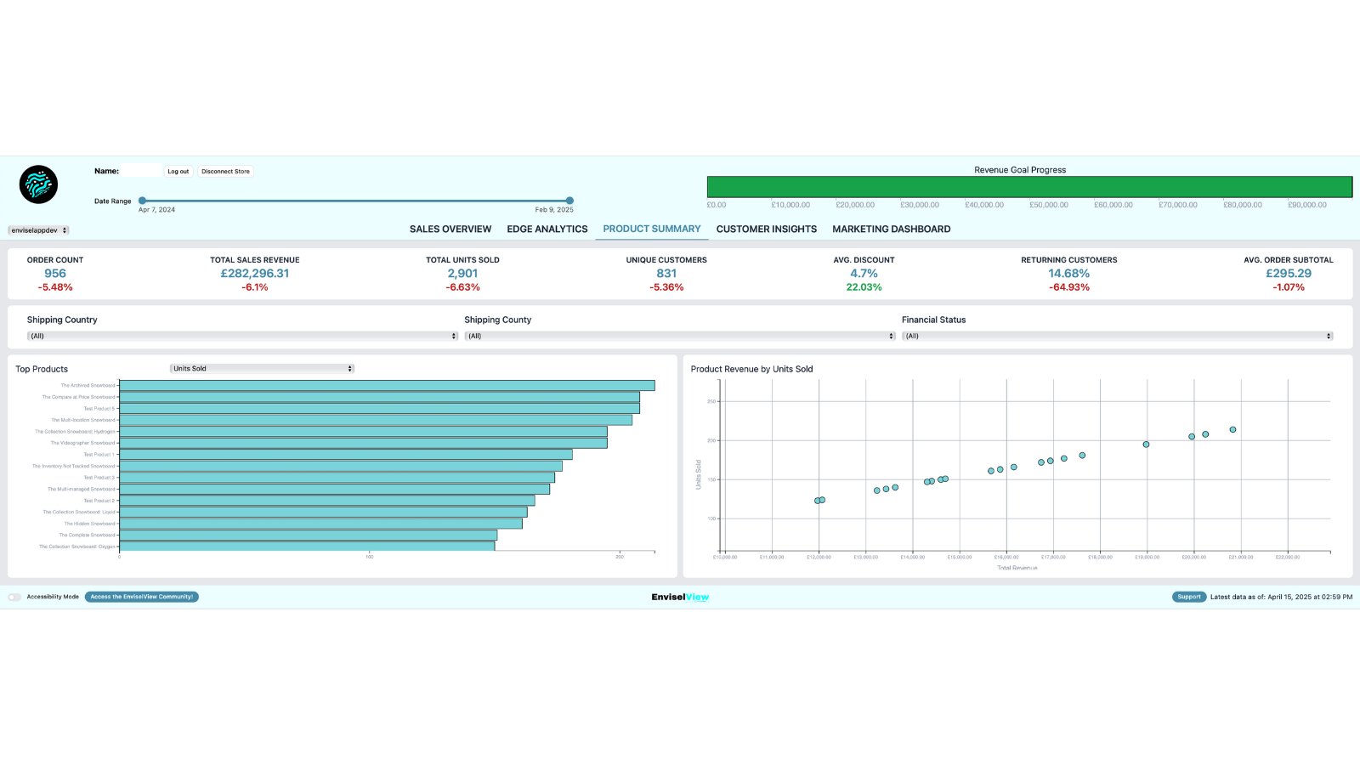1360x765 pixels.
Task: Open the Units Sold metric dropdown
Action: coord(262,368)
